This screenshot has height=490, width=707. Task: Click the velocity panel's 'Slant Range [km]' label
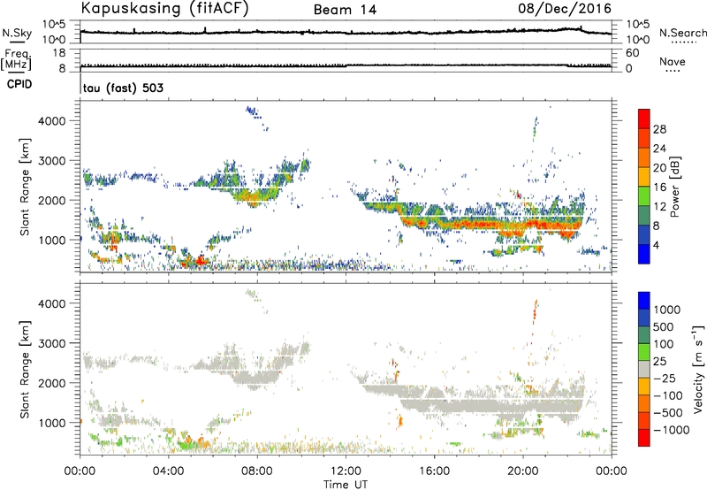25,370
